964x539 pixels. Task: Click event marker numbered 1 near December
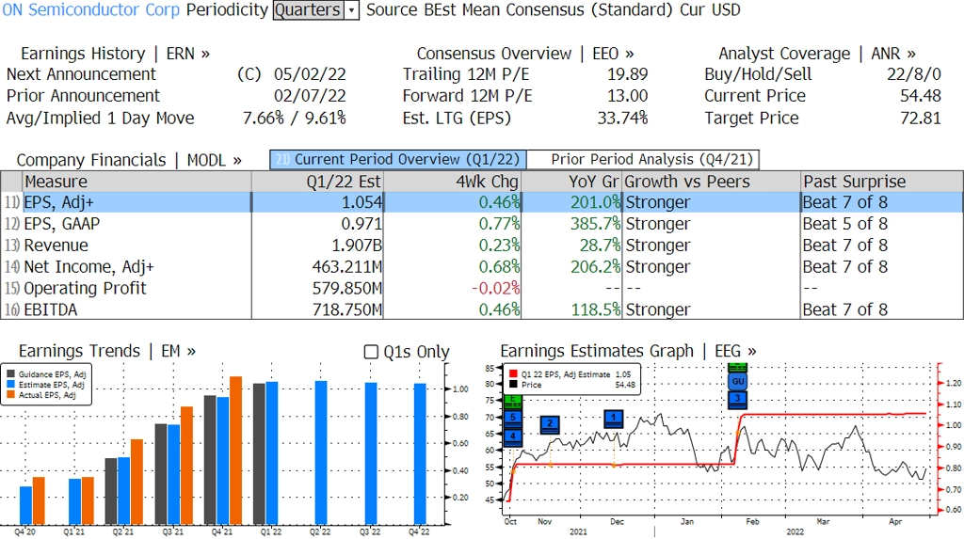[x=614, y=419]
